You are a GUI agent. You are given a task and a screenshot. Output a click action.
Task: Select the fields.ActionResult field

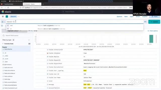click(10, 73)
